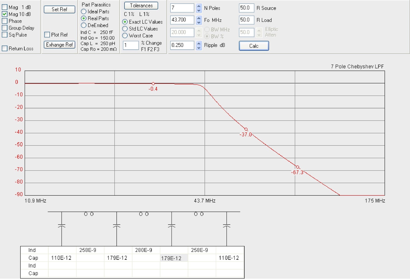The image size is (410, 279).
Task: Click the last shunt capacitor symbol
Action: pyautogui.click(x=227, y=226)
